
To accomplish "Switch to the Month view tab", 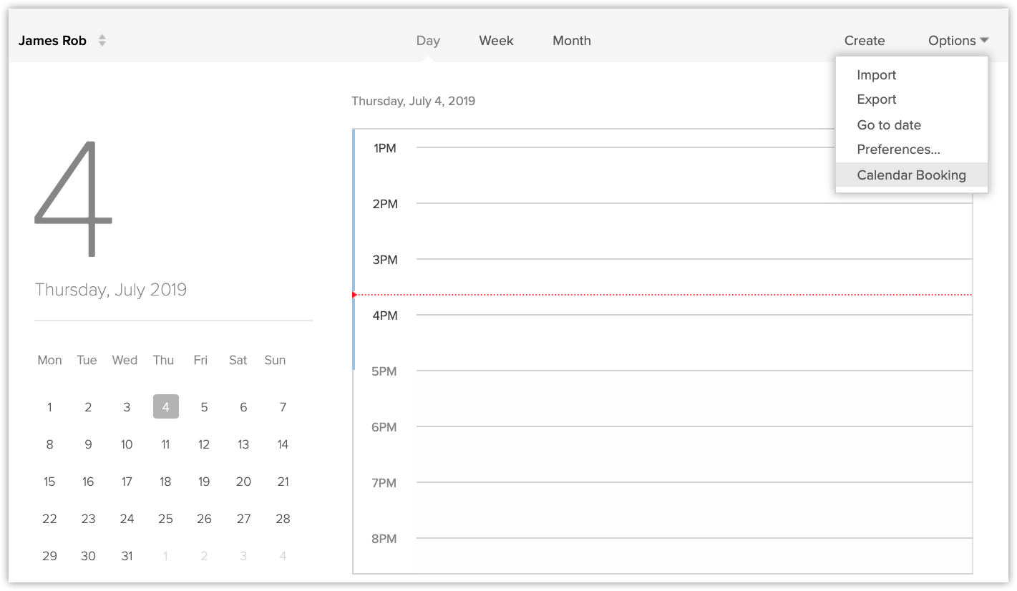I will 571,41.
